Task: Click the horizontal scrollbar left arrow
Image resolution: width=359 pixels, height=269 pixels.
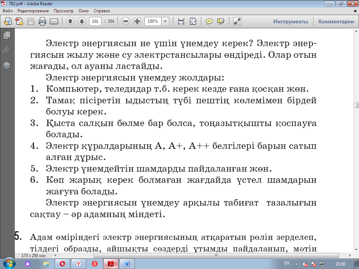Action: tap(55, 255)
